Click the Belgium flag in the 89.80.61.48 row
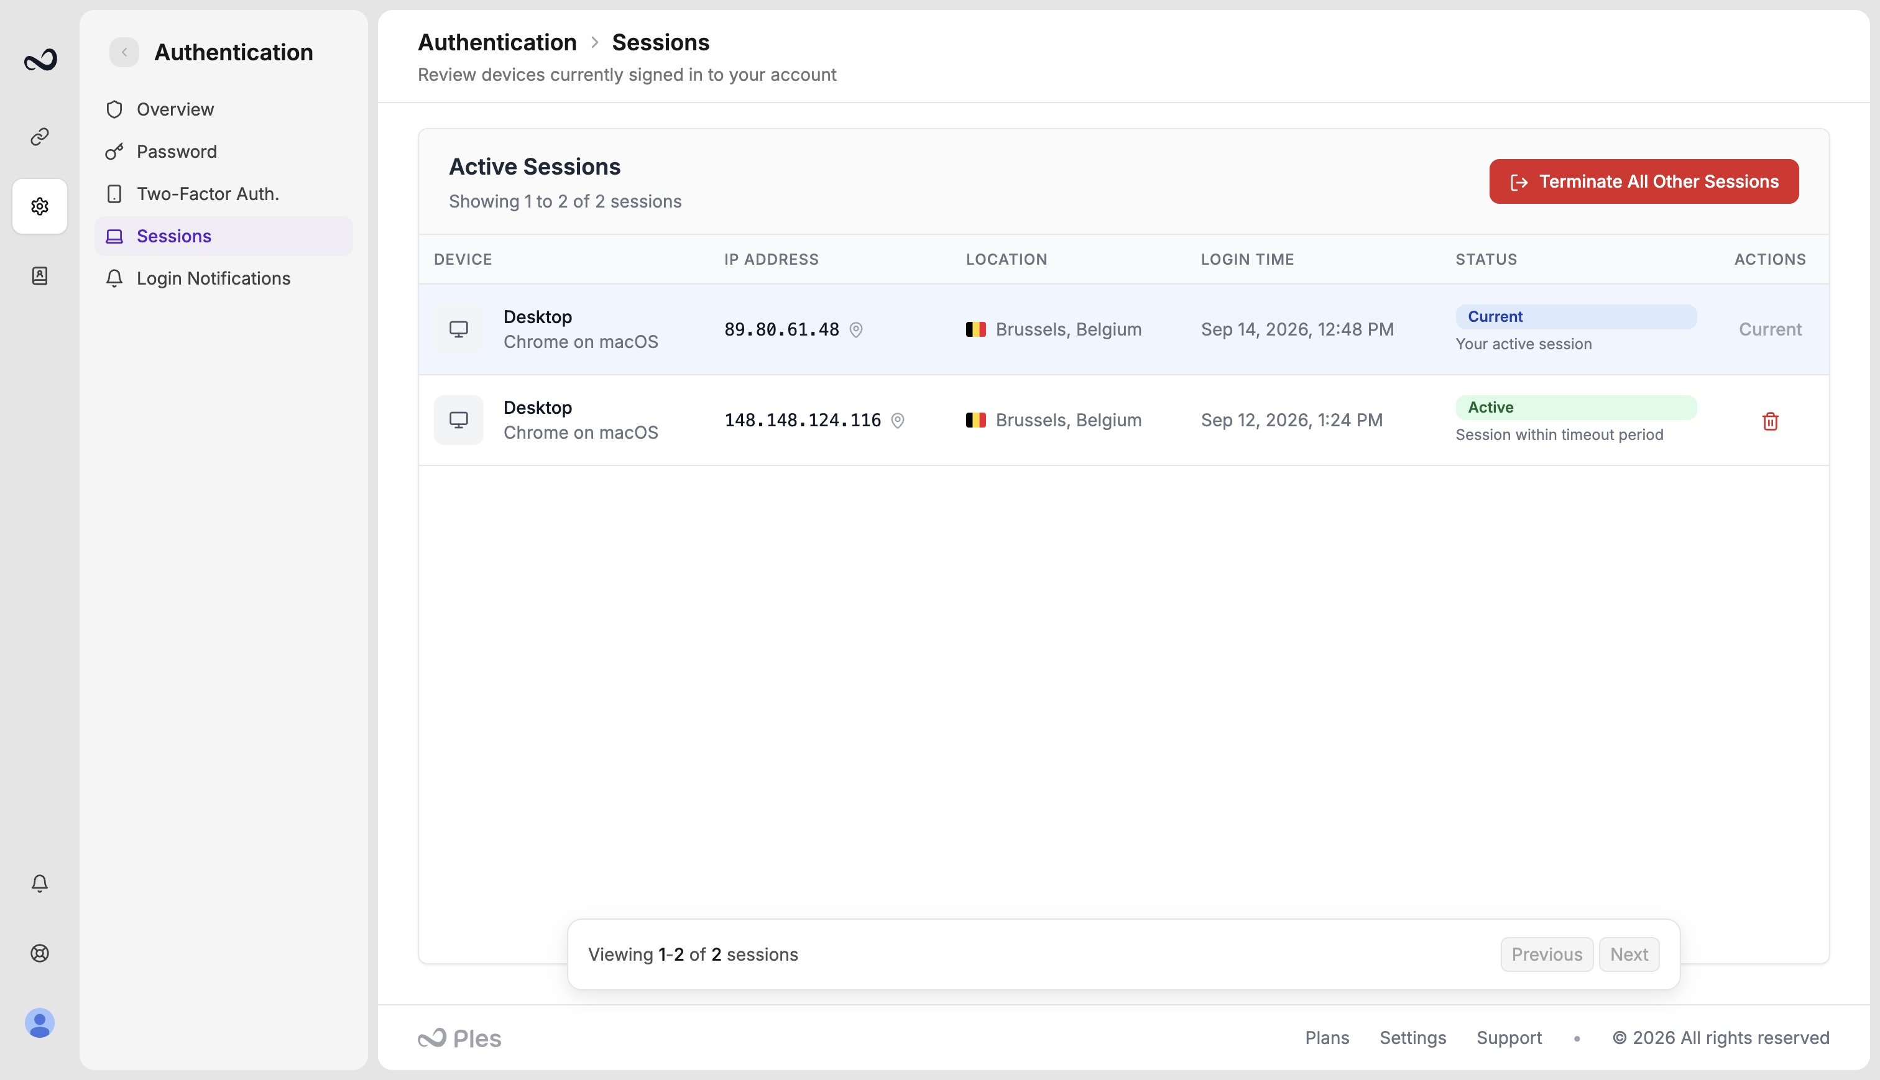The image size is (1880, 1080). tap(975, 329)
